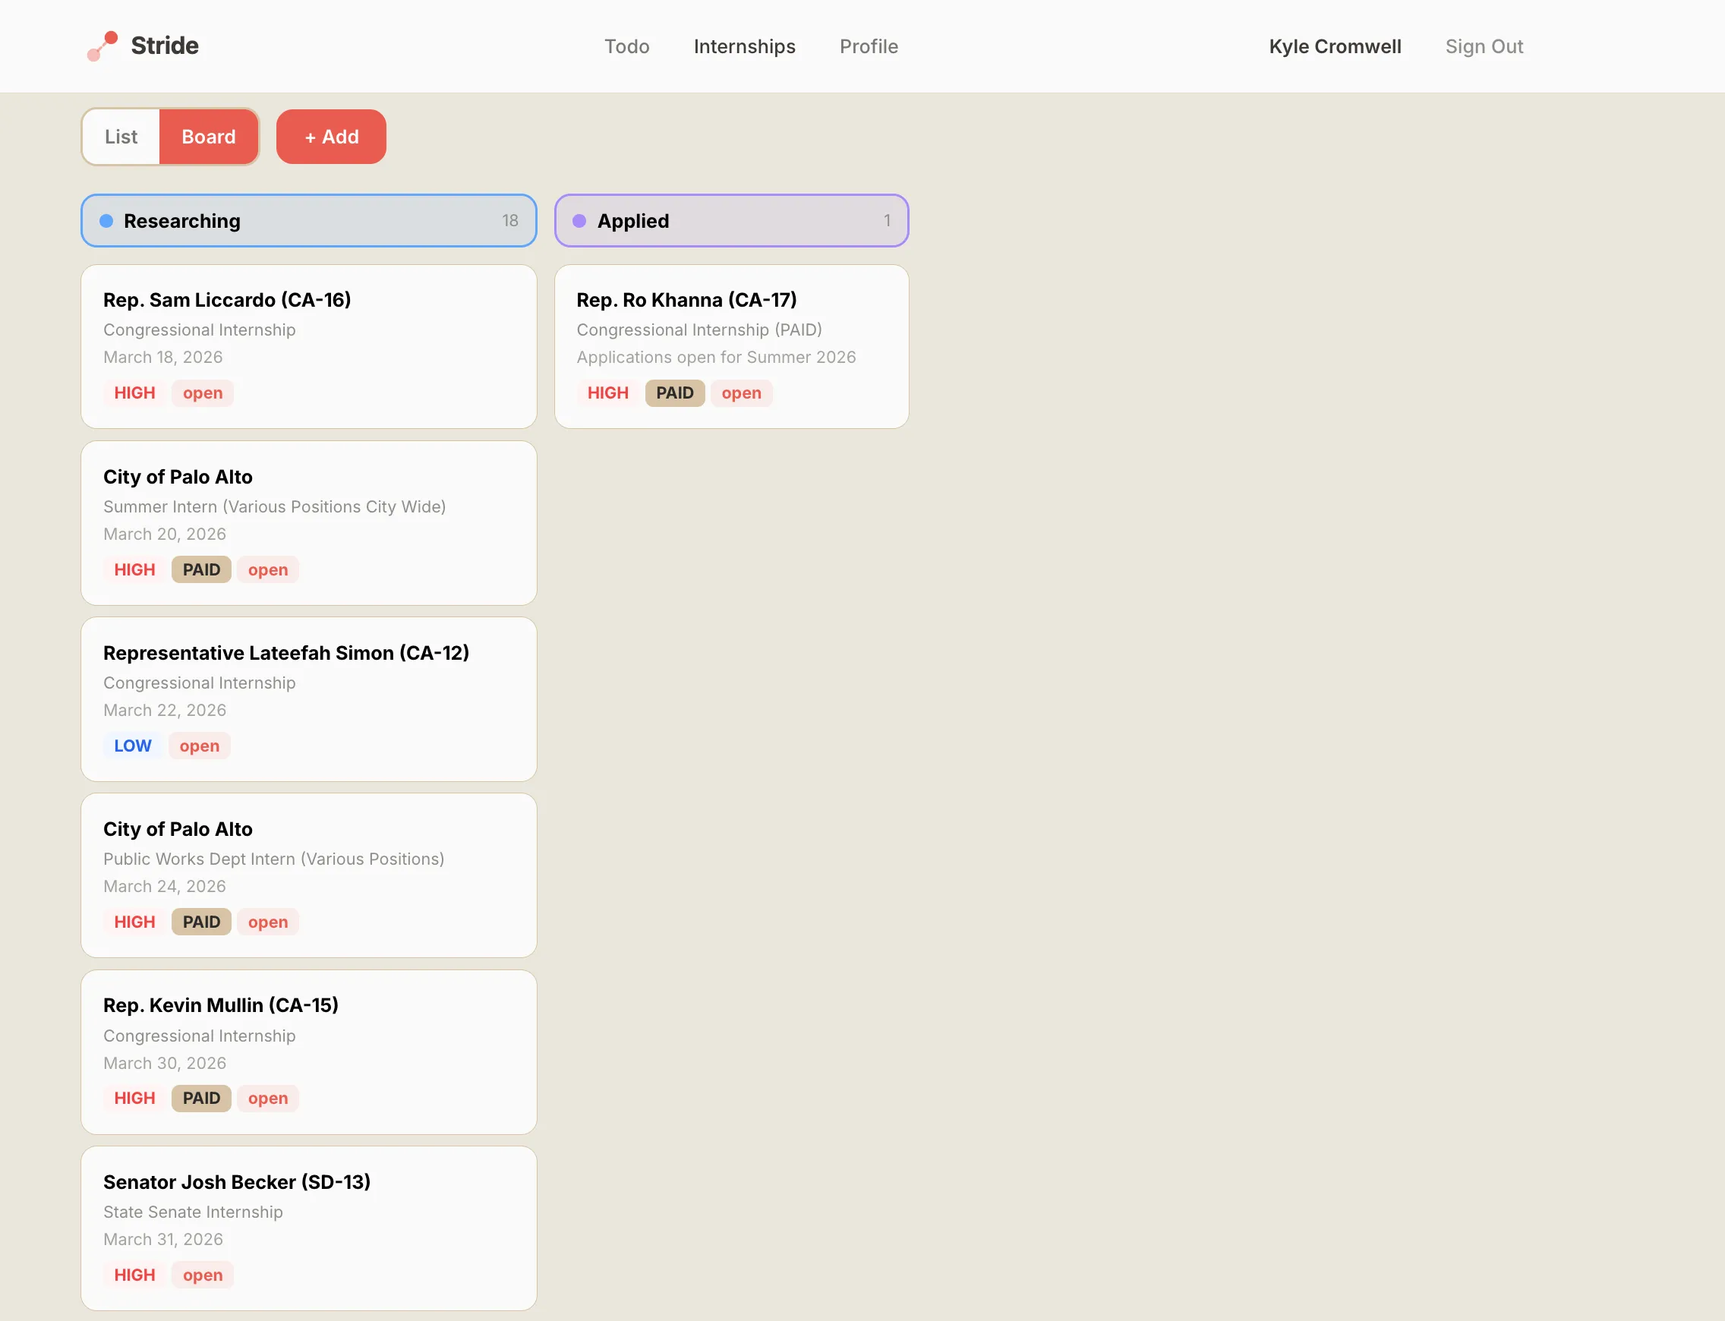Click the PAID tag on City of Palo Alto card
1725x1321 pixels.
coord(200,569)
